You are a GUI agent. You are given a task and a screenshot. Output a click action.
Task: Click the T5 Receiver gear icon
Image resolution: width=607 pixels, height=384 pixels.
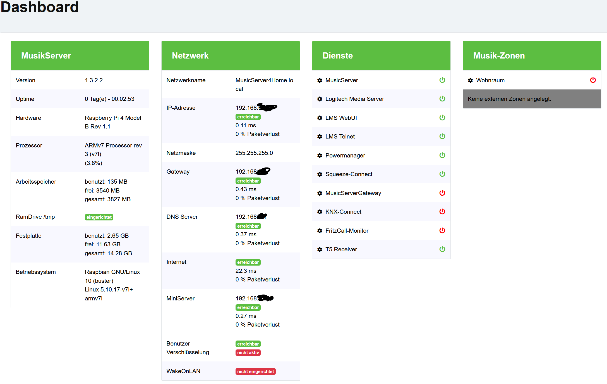(x=320, y=249)
